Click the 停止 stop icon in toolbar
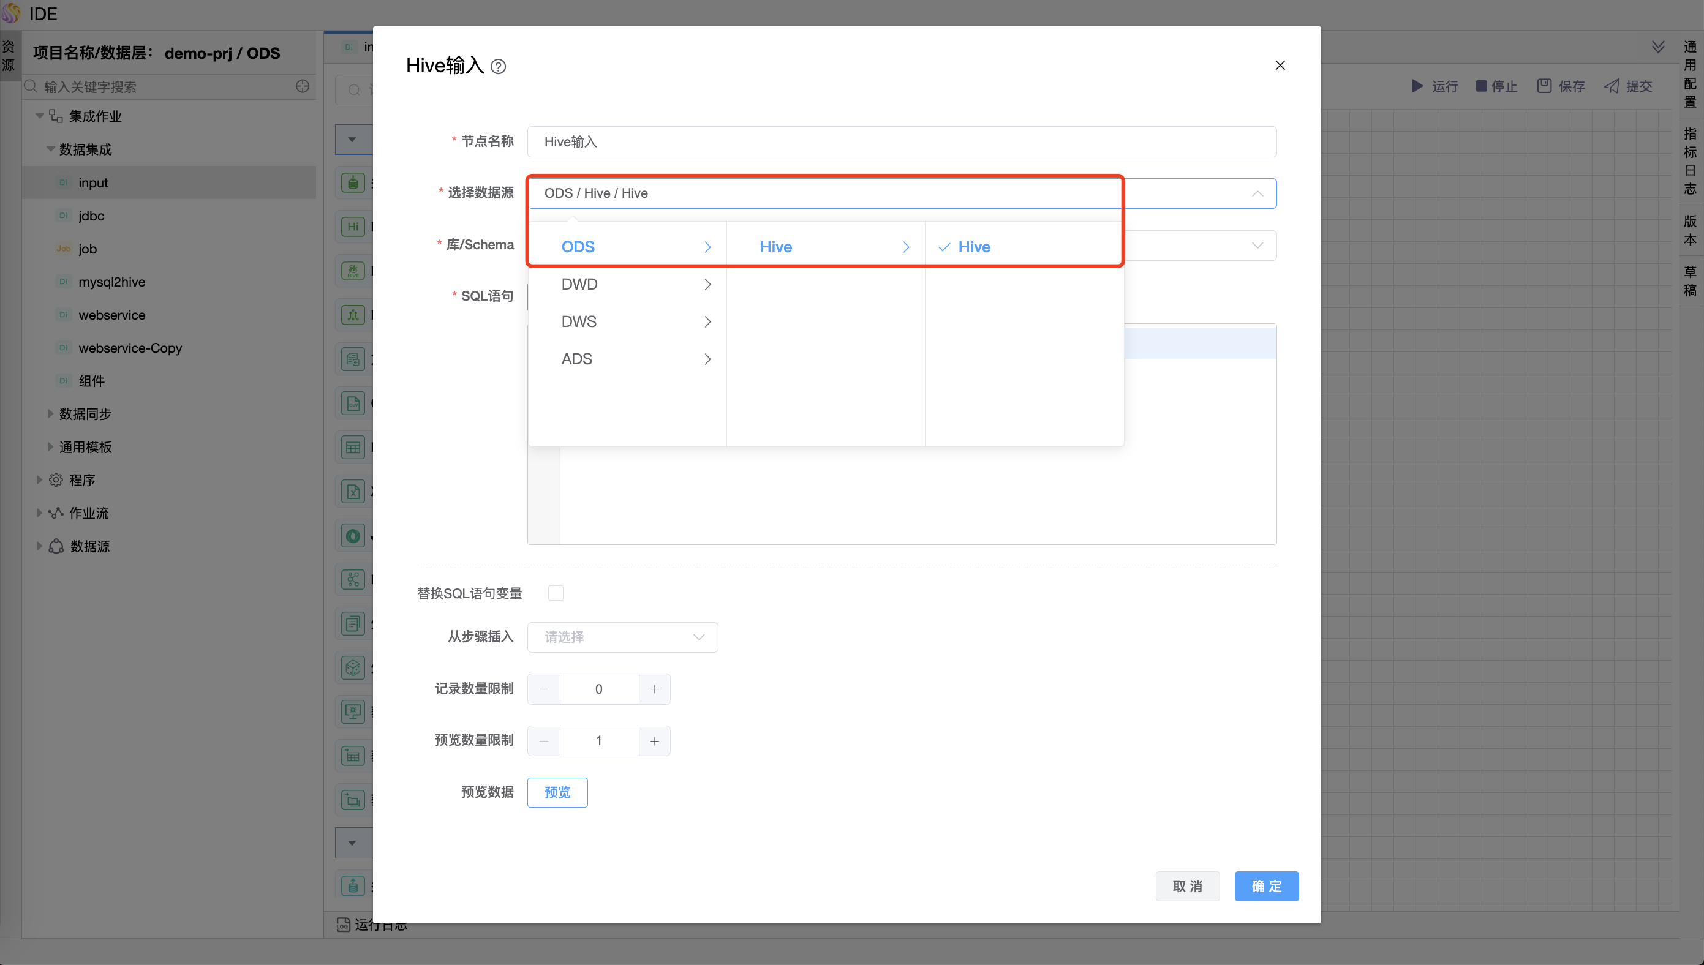 pyautogui.click(x=1481, y=86)
